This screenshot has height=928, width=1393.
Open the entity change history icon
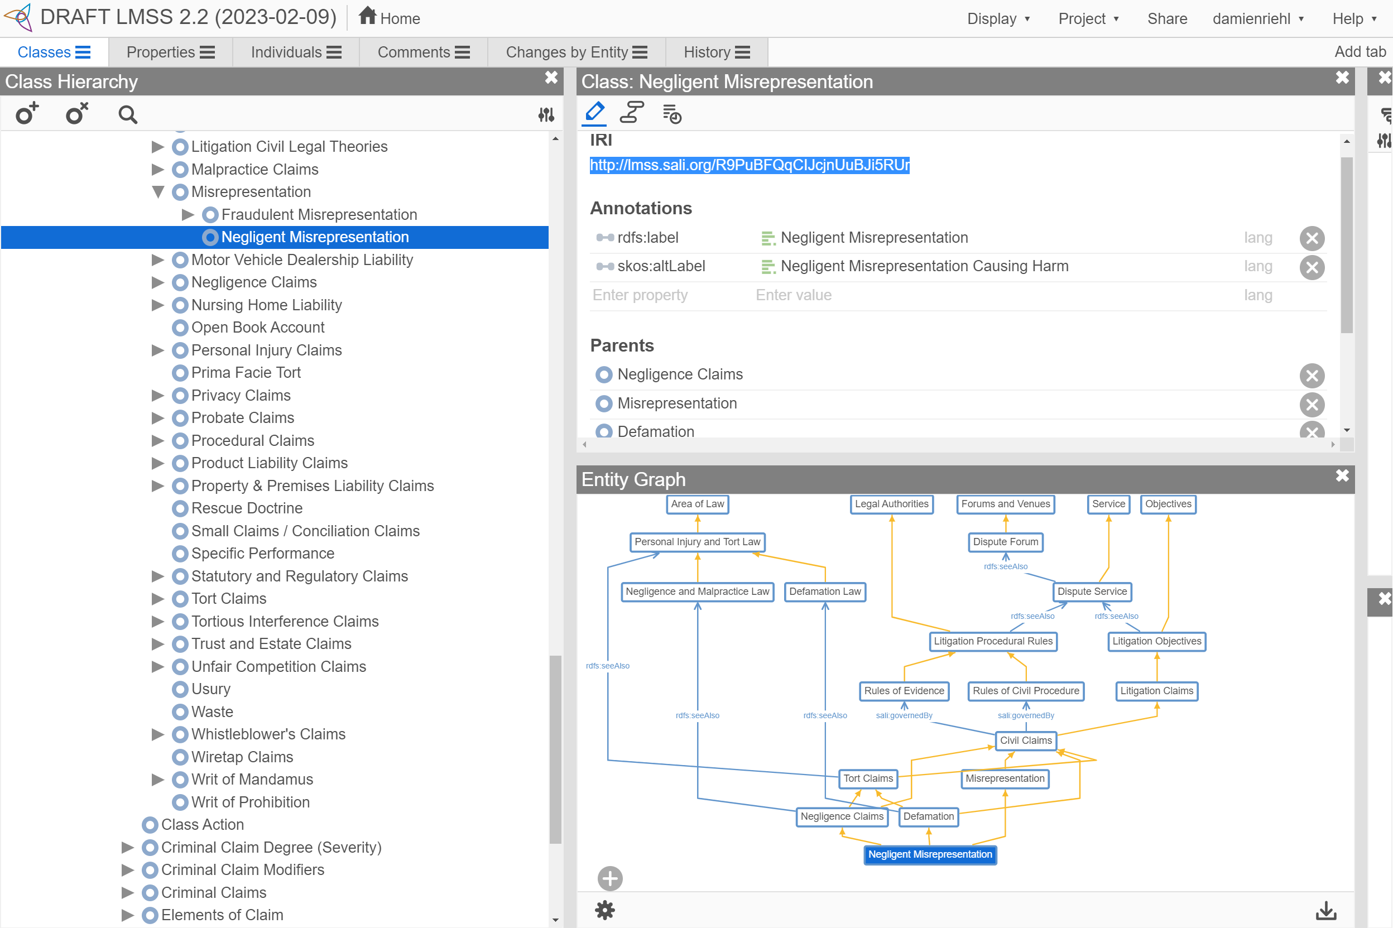(671, 114)
